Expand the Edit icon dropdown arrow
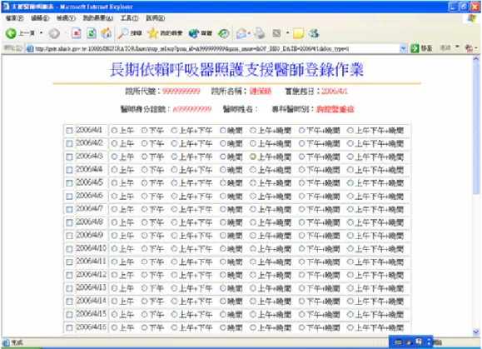Viewport: 482px width, 349px height. click(x=287, y=33)
